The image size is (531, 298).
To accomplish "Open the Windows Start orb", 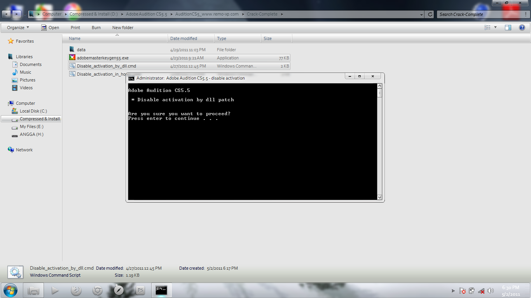I will coord(10,290).
